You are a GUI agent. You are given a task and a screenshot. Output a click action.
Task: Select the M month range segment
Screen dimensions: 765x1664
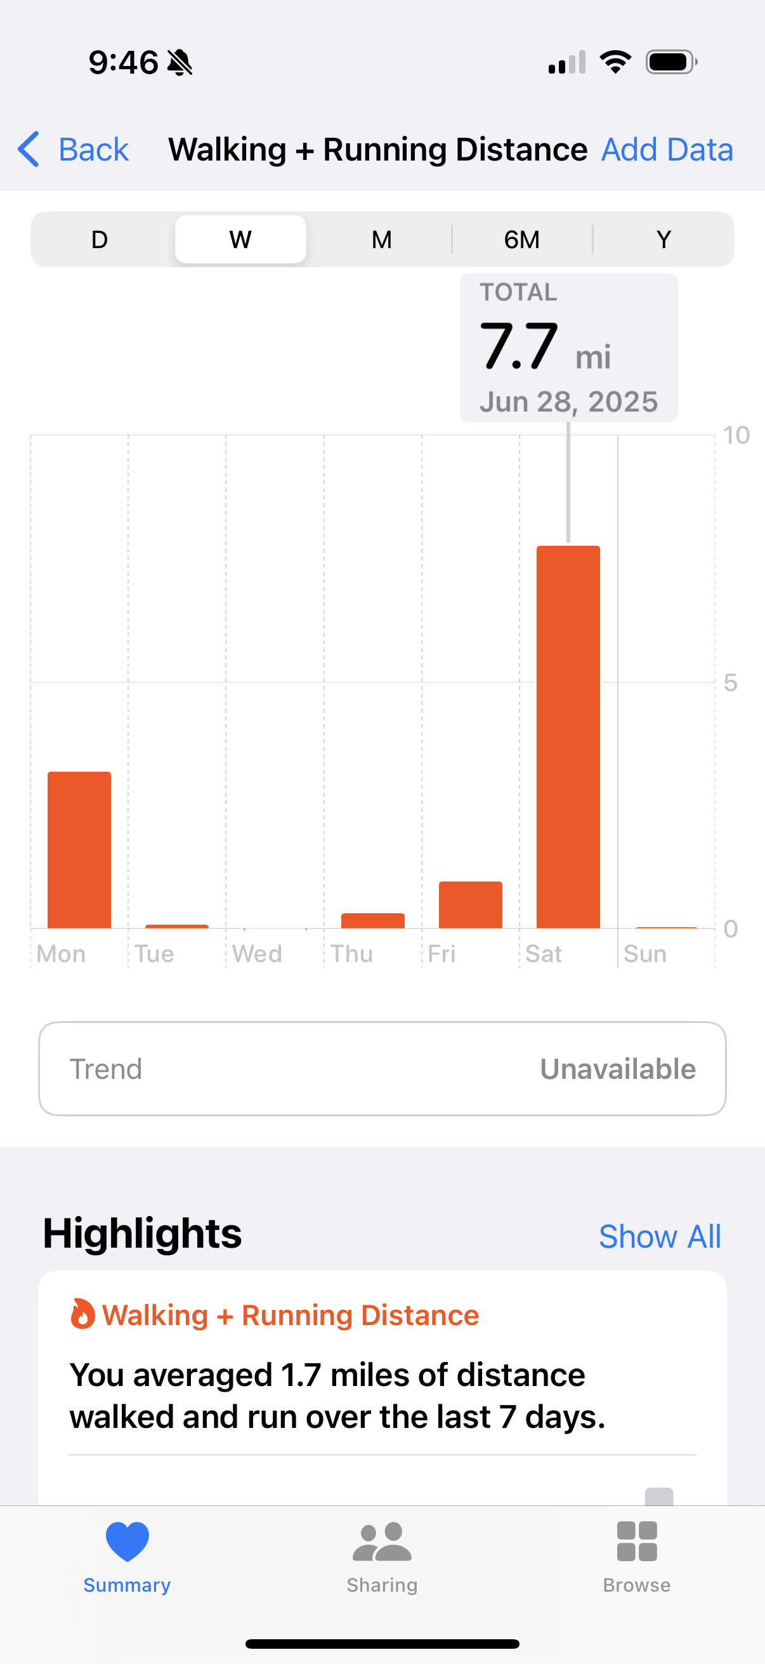tap(381, 240)
